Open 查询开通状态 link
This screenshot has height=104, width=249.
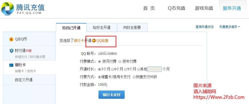(x=205, y=27)
